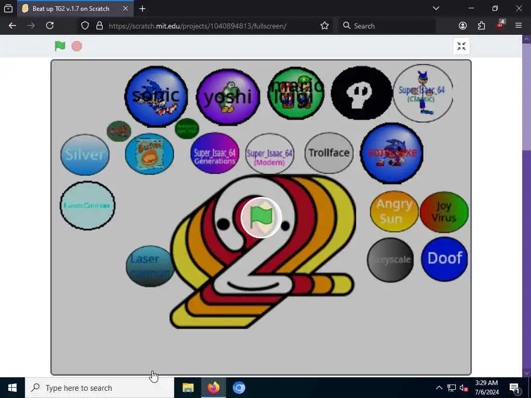Expand the list all tabs dropdown
This screenshot has height=398, width=531.
436,8
